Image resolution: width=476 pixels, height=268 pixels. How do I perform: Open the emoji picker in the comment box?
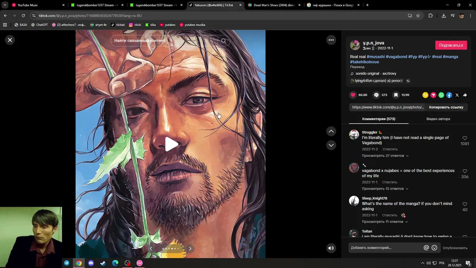(x=434, y=248)
